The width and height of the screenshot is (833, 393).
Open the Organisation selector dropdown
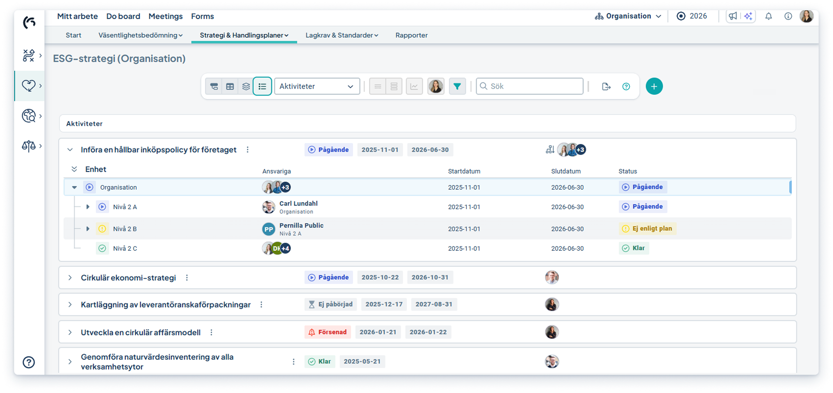(x=628, y=16)
